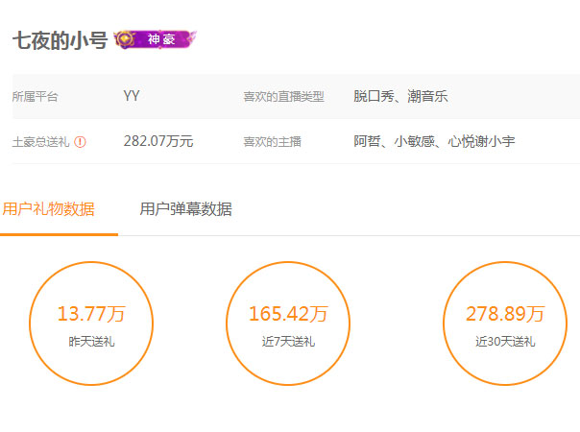
Task: Click the 脱口秀、潮音乐 value
Action: [400, 96]
